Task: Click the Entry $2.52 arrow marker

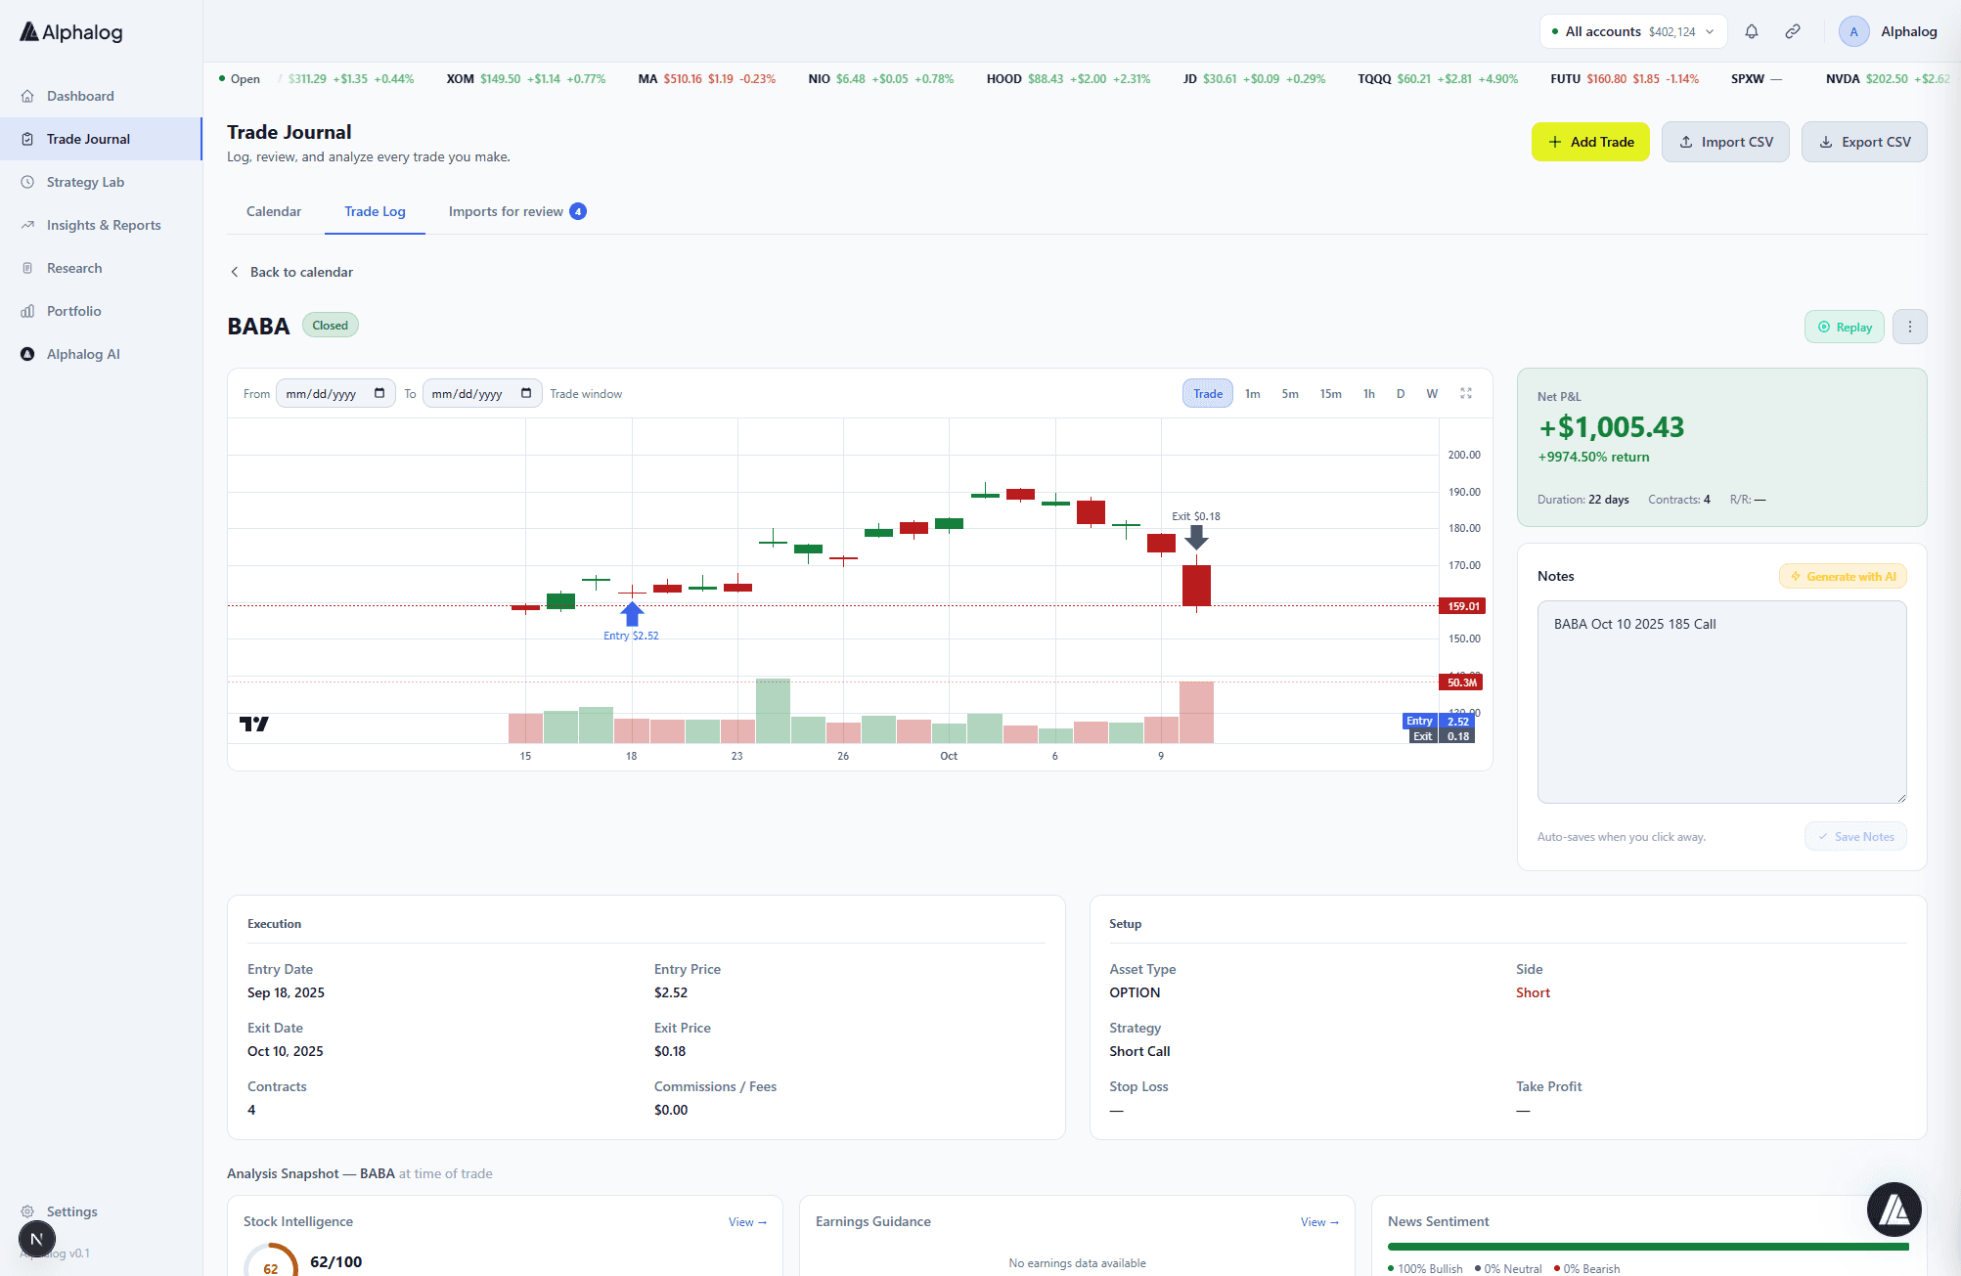Action: click(x=632, y=614)
